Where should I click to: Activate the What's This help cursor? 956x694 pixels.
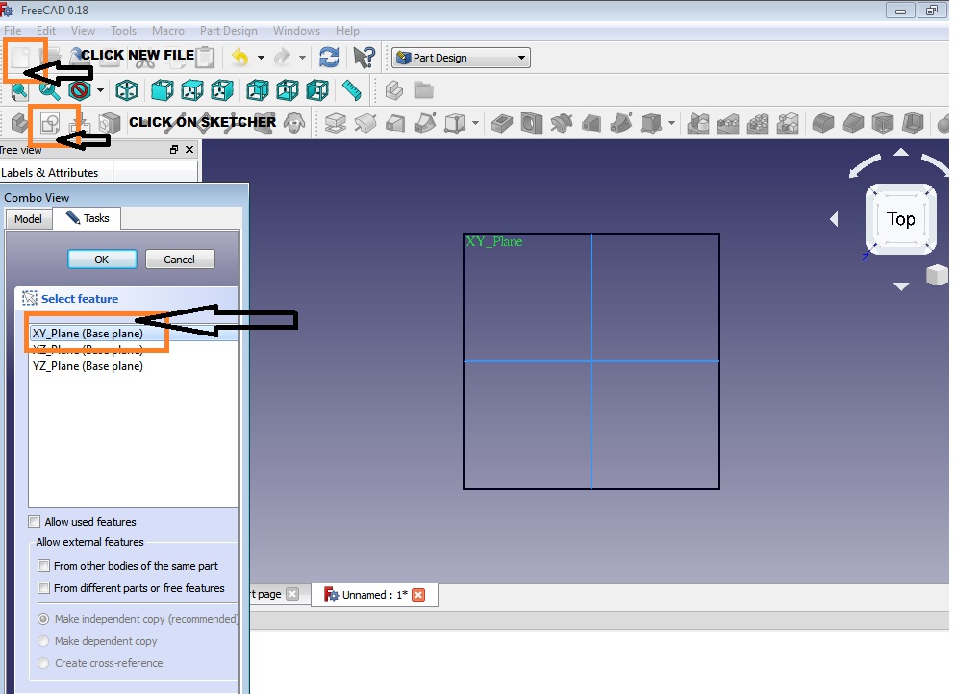pos(364,58)
